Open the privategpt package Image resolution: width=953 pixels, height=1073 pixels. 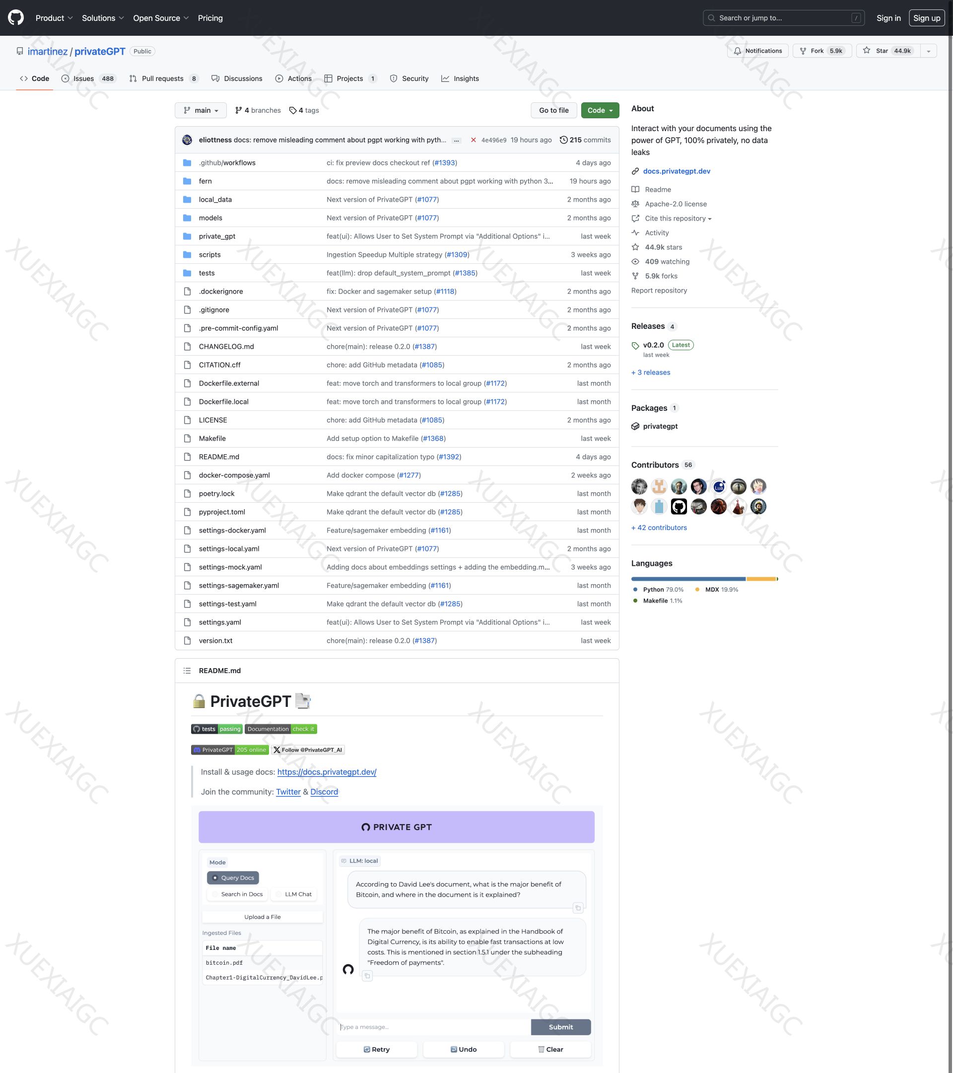coord(660,426)
